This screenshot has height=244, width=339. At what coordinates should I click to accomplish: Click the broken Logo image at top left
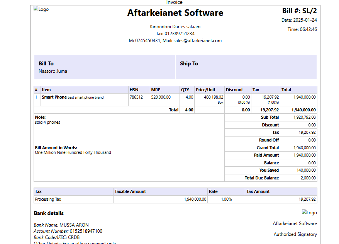pos(41,9)
